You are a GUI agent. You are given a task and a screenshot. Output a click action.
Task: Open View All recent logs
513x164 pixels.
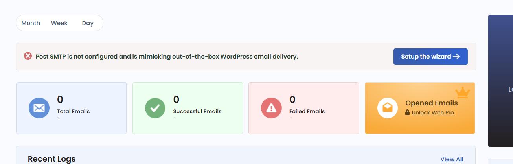[452, 159]
